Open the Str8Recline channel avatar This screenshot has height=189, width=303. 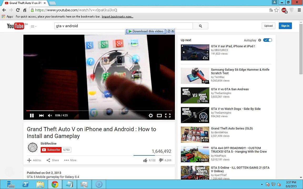[33, 148]
